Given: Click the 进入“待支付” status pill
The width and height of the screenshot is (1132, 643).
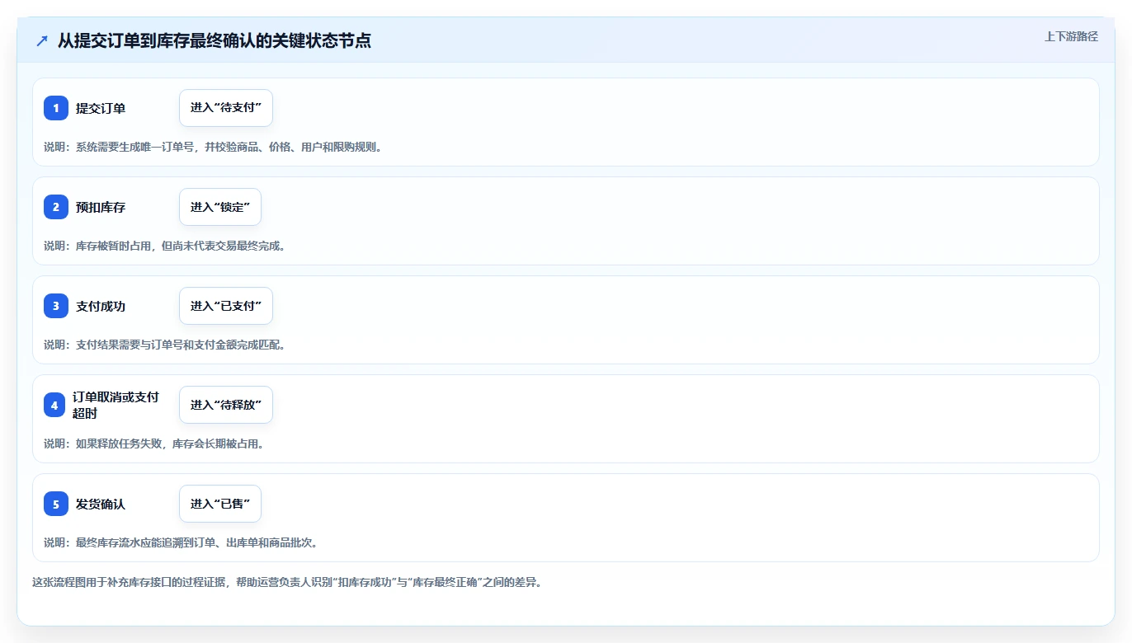Looking at the screenshot, I should [226, 108].
